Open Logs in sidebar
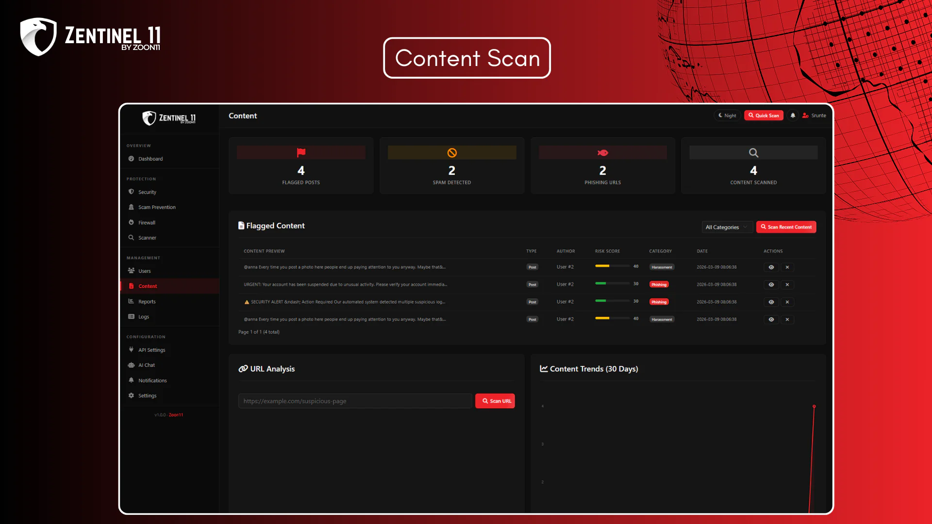932x524 pixels. click(169, 317)
